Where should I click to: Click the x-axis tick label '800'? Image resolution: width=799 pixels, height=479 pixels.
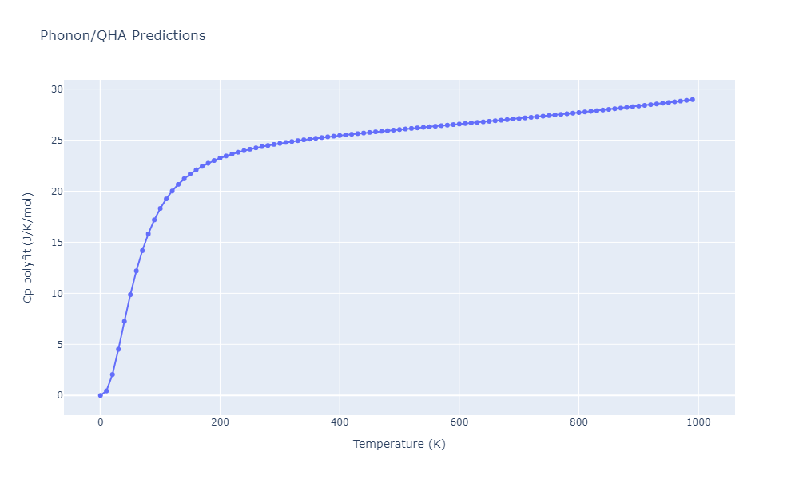(578, 422)
